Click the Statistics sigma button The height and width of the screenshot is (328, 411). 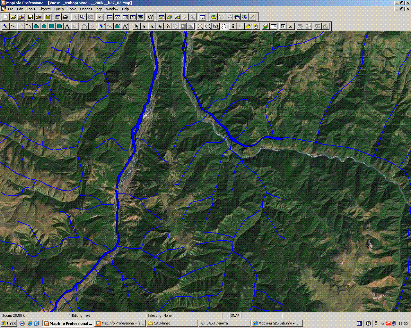point(291,26)
